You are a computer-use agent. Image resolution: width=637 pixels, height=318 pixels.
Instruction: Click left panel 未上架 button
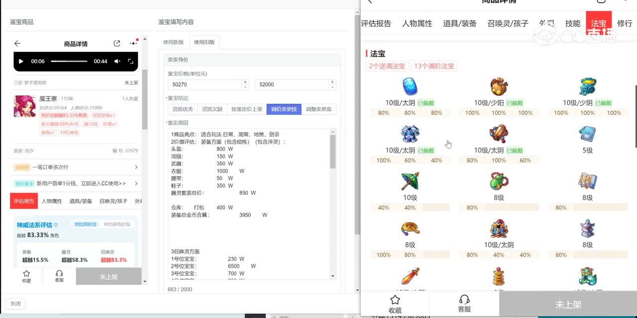pos(108,277)
